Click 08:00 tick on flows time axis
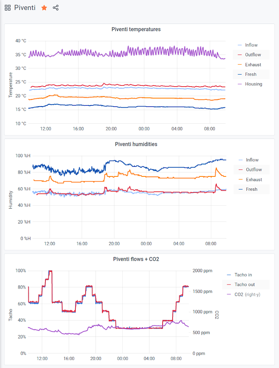The height and width of the screenshot is (368, 279). 176,358
